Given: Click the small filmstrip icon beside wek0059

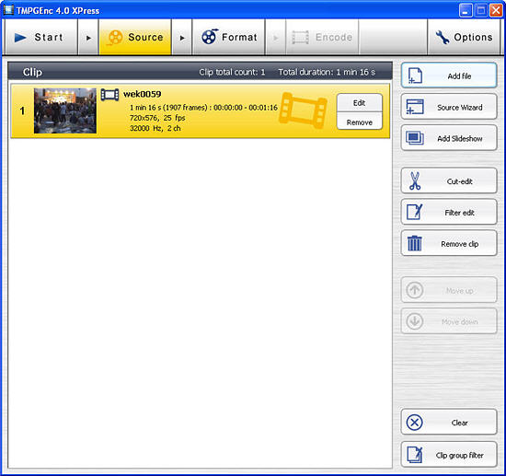Looking at the screenshot, I should 109,95.
